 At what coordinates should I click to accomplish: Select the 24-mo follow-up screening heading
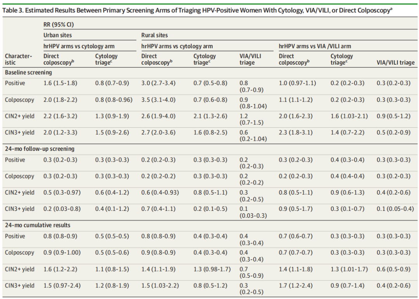(40, 149)
